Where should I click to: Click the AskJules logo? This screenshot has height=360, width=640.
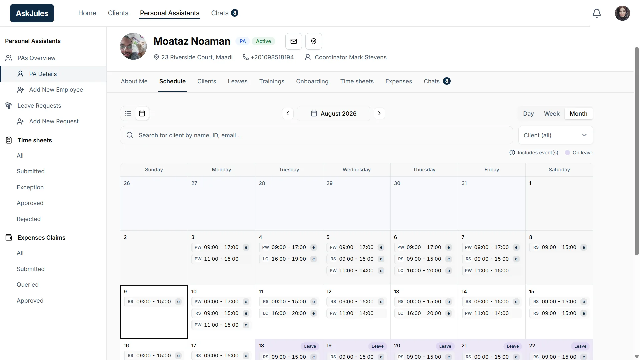pos(32,13)
